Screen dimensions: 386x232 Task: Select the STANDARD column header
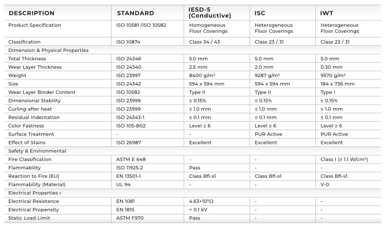pos(135,13)
